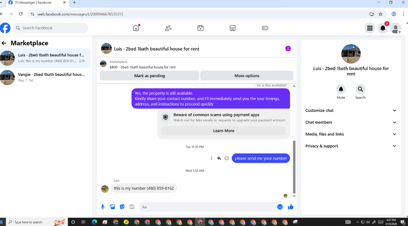The height and width of the screenshot is (226, 408).
Task: Open the GIF picker icon
Action: pos(132,207)
